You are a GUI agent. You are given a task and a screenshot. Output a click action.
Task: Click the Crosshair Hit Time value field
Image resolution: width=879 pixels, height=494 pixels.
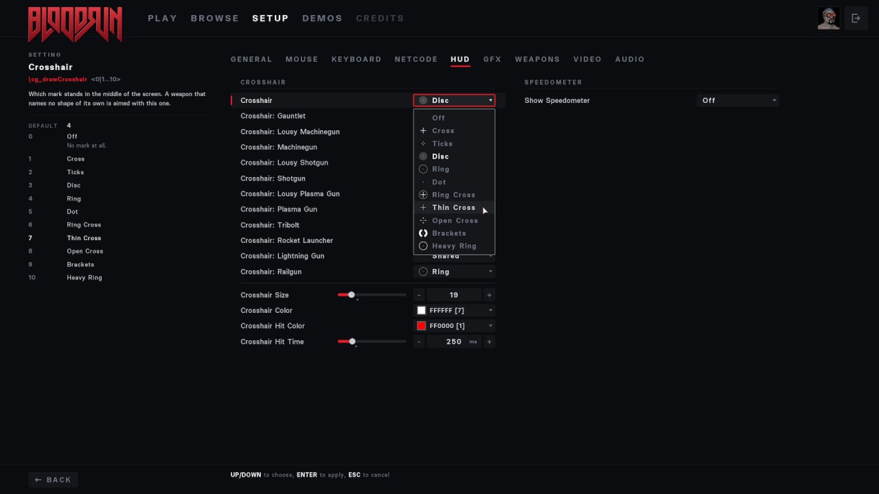pos(454,342)
